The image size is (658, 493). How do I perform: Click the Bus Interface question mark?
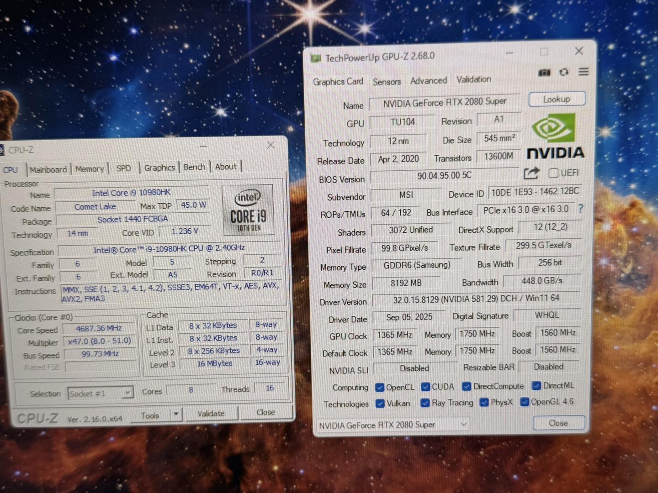pyautogui.click(x=580, y=209)
